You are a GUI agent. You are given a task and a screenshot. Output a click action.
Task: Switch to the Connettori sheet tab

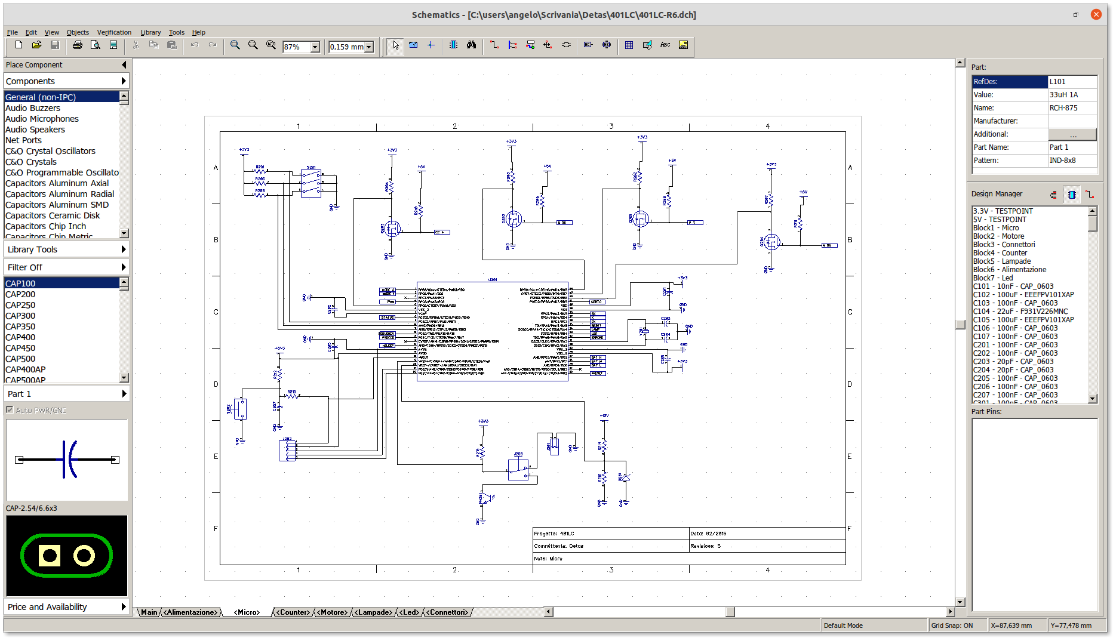point(448,612)
